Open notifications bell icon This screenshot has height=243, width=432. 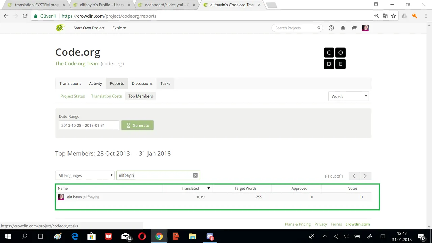pyautogui.click(x=343, y=28)
